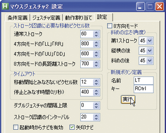
Task: Click the 実行 button
Action: pos(128,99)
